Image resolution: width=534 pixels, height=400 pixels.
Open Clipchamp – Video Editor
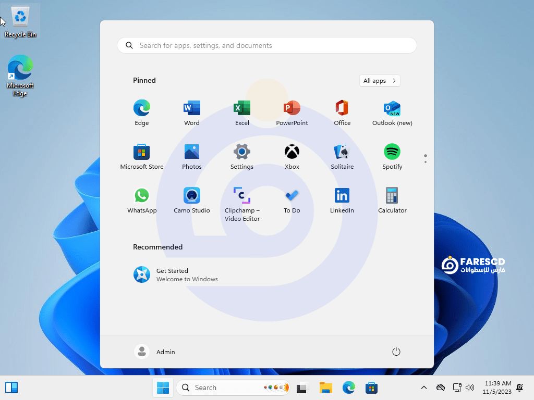[242, 204]
